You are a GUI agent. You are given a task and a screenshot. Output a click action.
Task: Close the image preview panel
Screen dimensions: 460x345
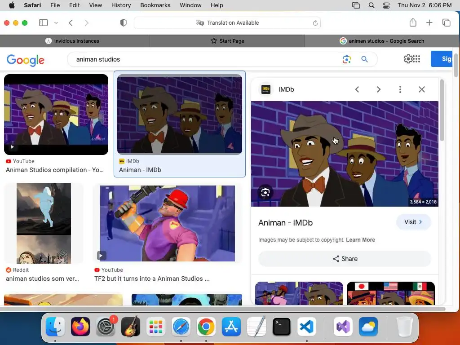pyautogui.click(x=421, y=89)
